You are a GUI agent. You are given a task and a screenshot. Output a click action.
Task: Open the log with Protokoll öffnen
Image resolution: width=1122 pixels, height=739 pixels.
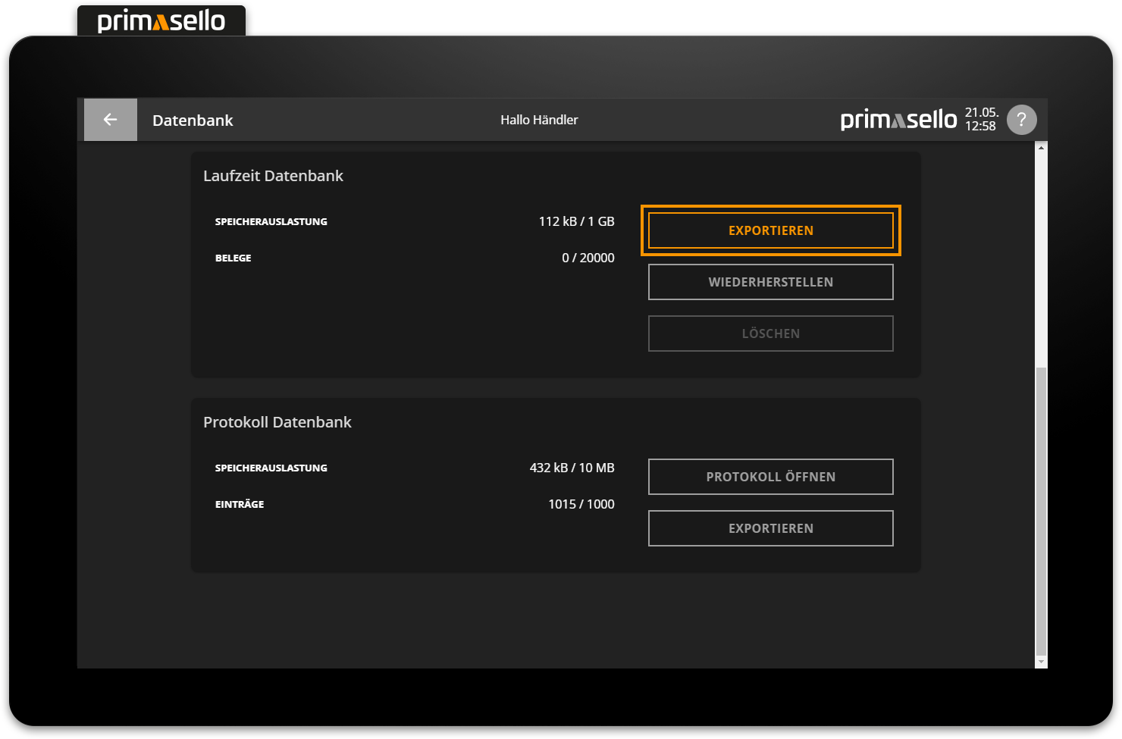point(770,477)
